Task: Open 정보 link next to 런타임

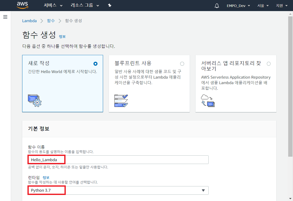Action: [46, 178]
